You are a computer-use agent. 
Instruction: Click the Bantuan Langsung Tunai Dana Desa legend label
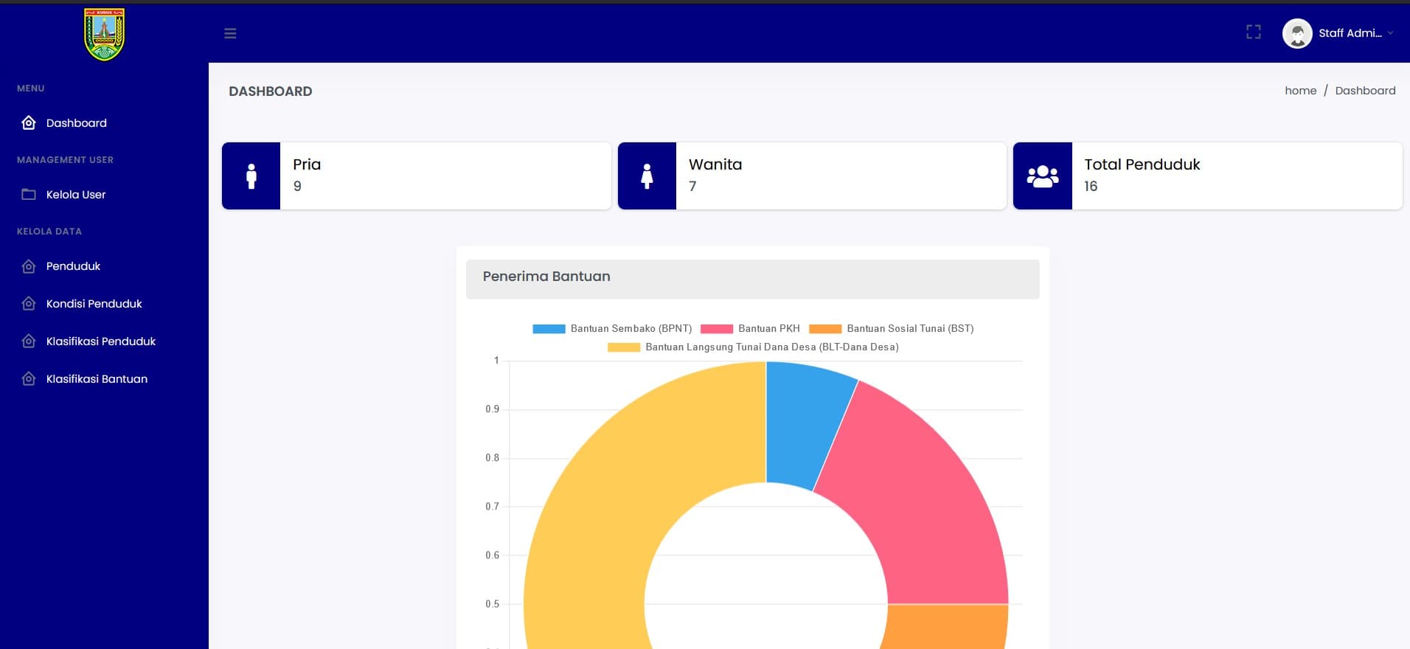click(x=772, y=347)
